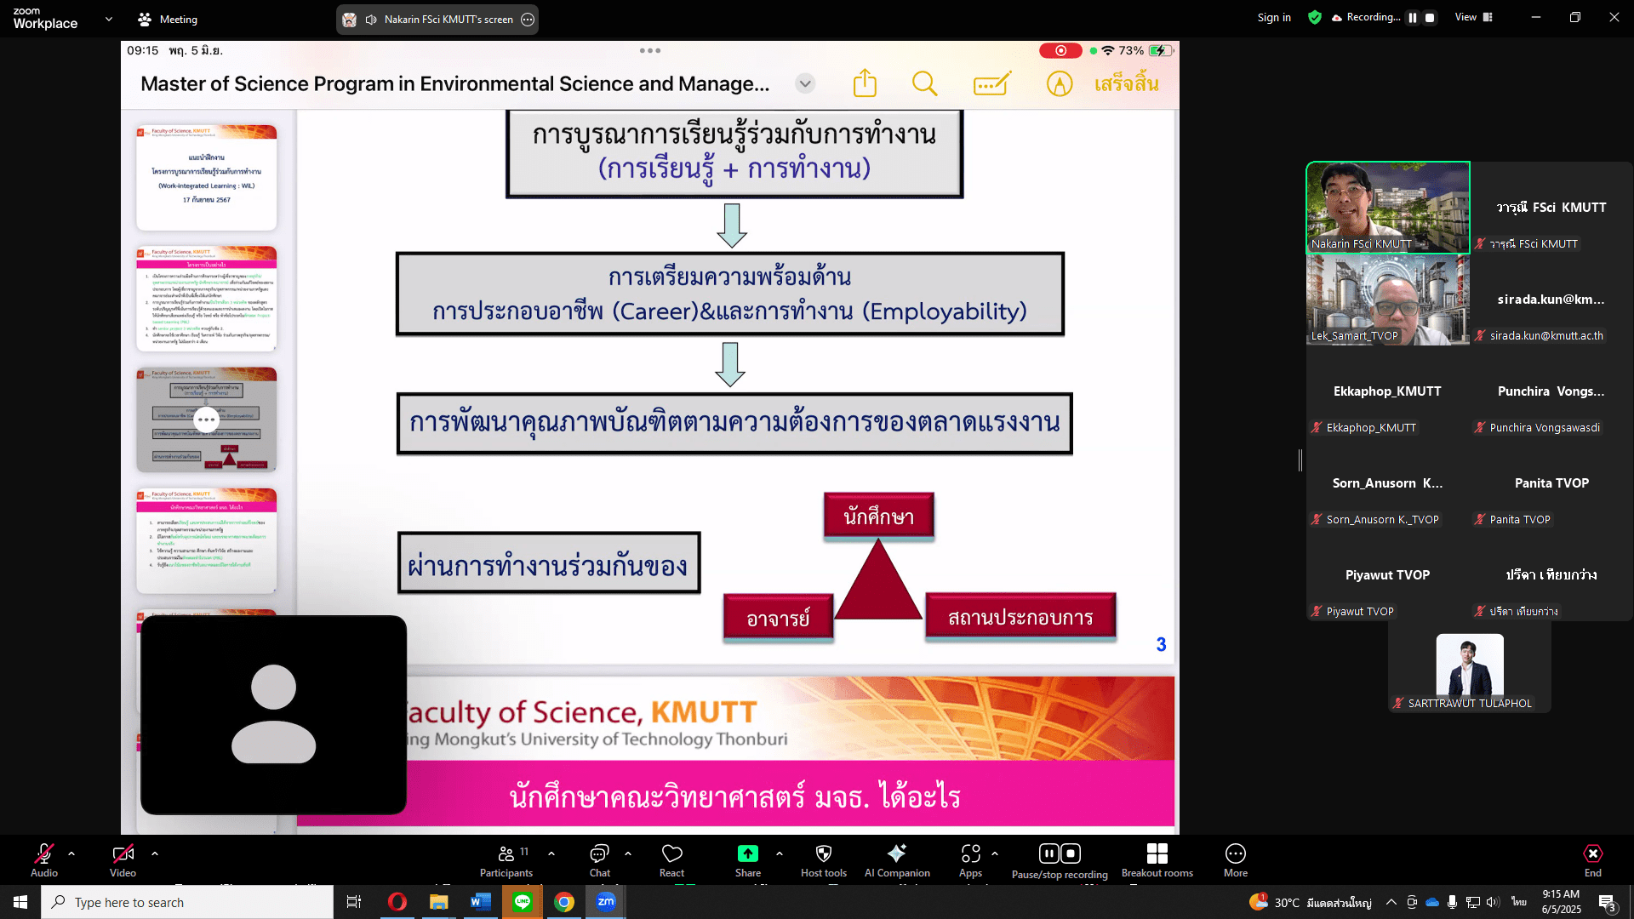Open Windows notification center
The height and width of the screenshot is (919, 1634).
point(1607,903)
